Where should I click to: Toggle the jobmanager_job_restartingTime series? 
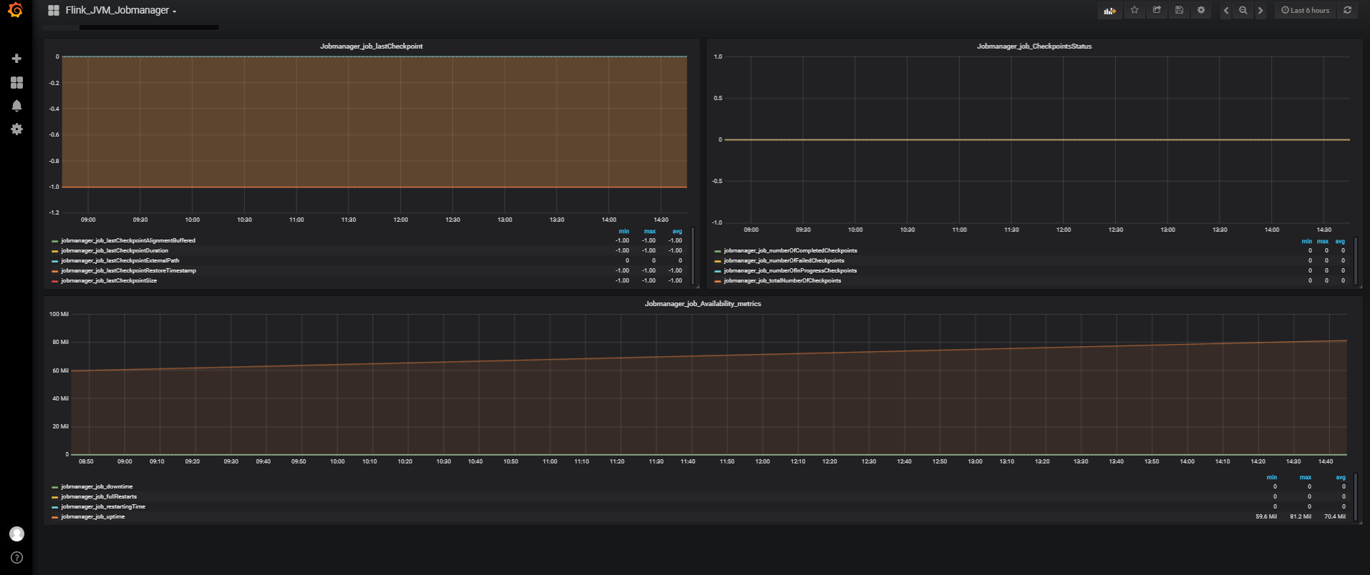[103, 506]
